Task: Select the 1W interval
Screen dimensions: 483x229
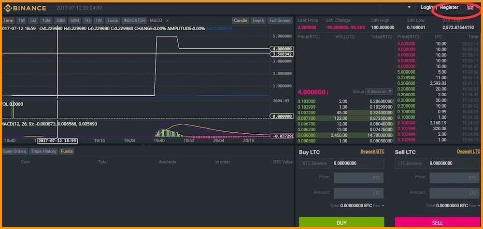Action: tap(98, 21)
